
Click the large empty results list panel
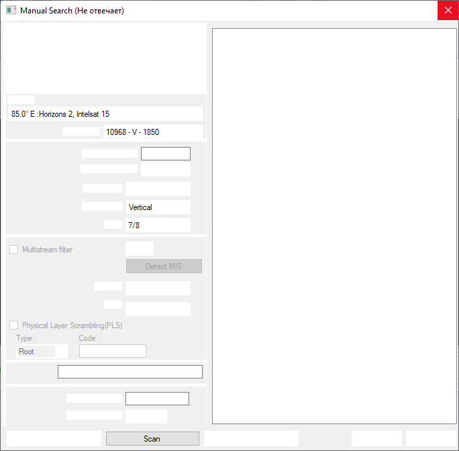click(x=334, y=225)
